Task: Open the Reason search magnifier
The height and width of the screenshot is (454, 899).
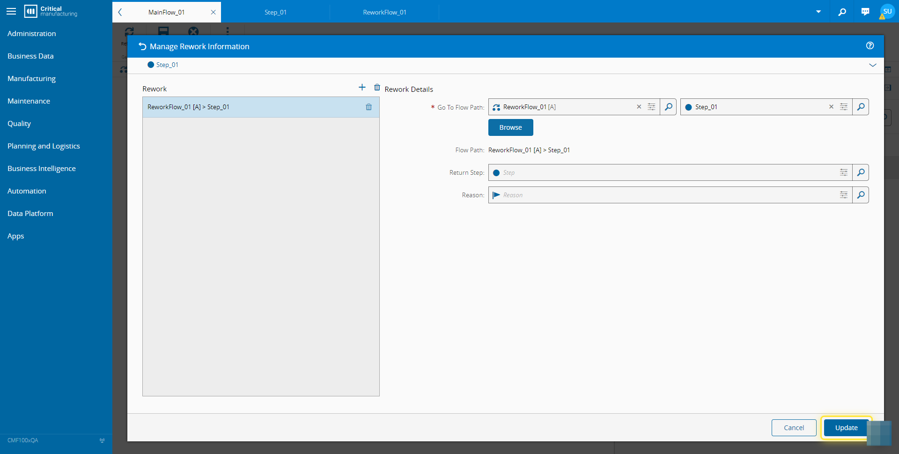Action: [x=861, y=195]
